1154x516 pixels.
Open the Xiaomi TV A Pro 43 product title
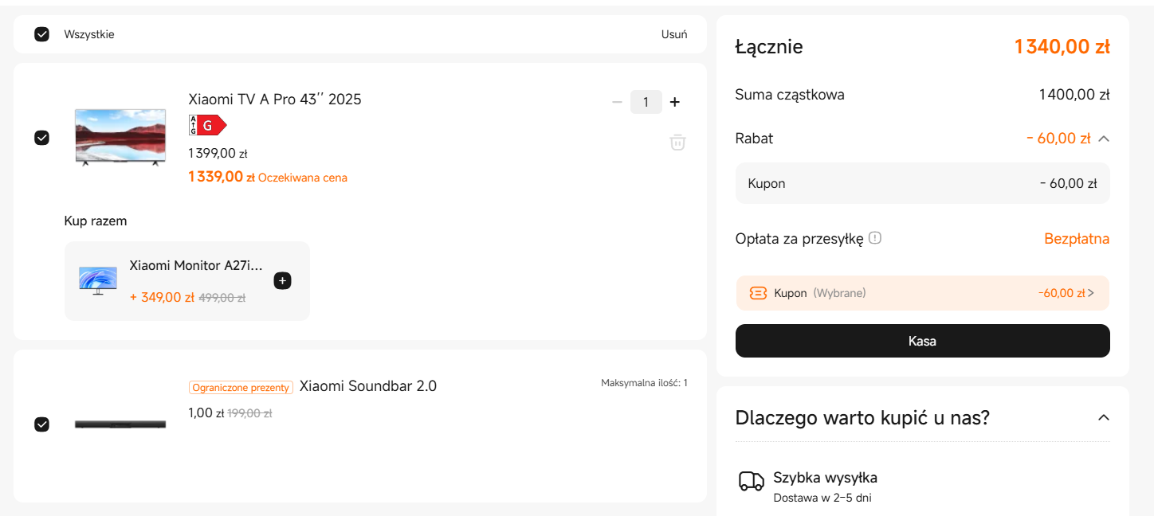tap(275, 100)
